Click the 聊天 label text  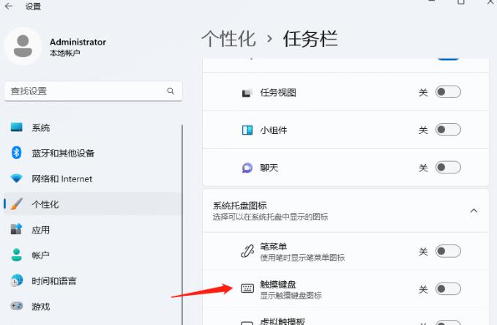coord(269,168)
